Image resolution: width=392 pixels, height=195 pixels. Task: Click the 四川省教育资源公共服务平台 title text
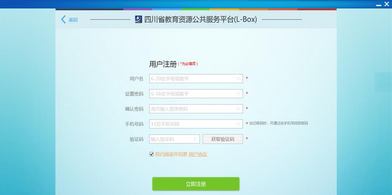(200, 19)
